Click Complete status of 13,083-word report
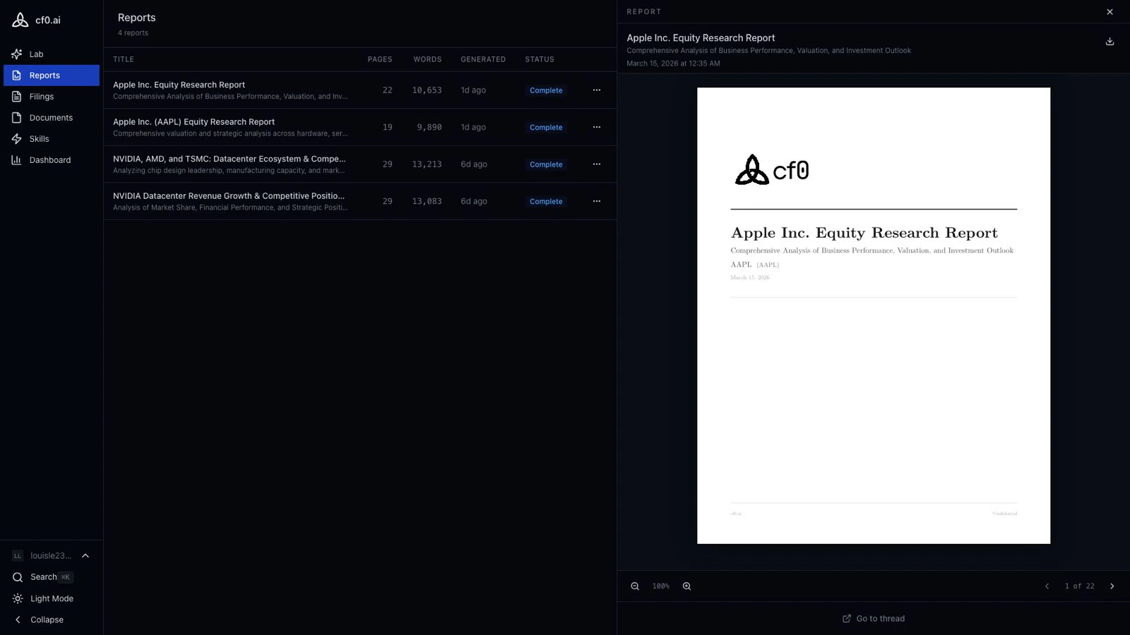 [546, 202]
